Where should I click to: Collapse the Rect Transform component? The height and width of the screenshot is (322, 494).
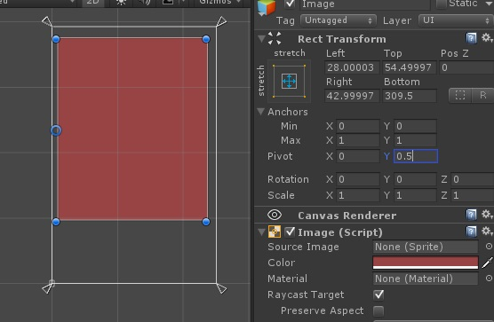tap(261, 39)
